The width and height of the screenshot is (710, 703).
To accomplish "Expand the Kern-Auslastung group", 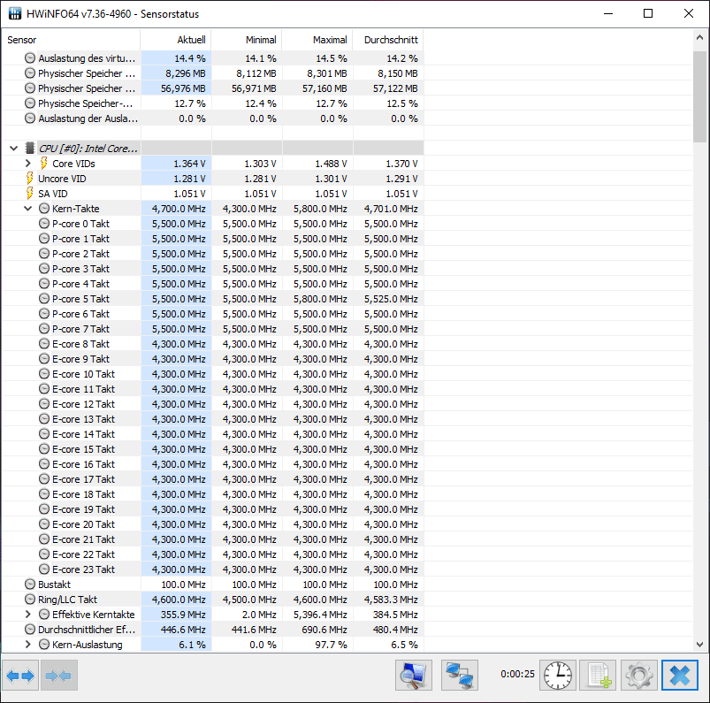I will point(28,644).
